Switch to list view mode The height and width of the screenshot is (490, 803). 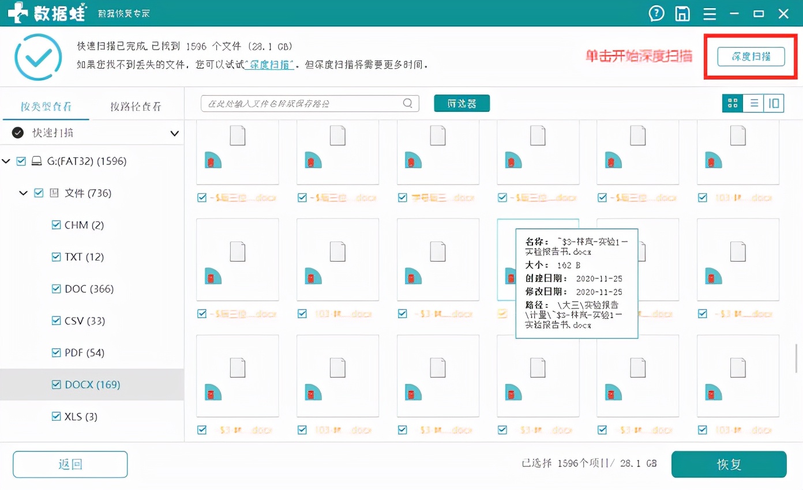pyautogui.click(x=753, y=103)
